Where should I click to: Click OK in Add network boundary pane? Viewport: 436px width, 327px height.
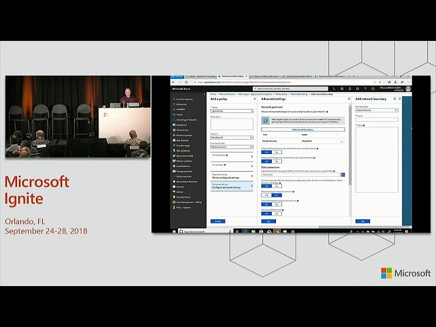363,221
